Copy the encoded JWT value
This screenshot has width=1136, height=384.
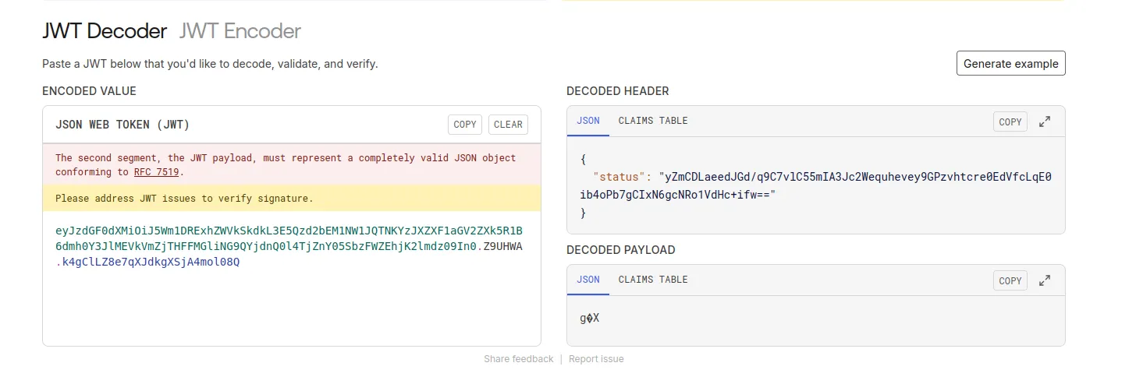click(464, 125)
